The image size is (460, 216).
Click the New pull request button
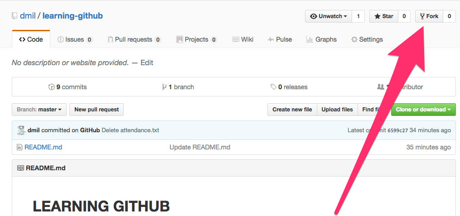(97, 110)
